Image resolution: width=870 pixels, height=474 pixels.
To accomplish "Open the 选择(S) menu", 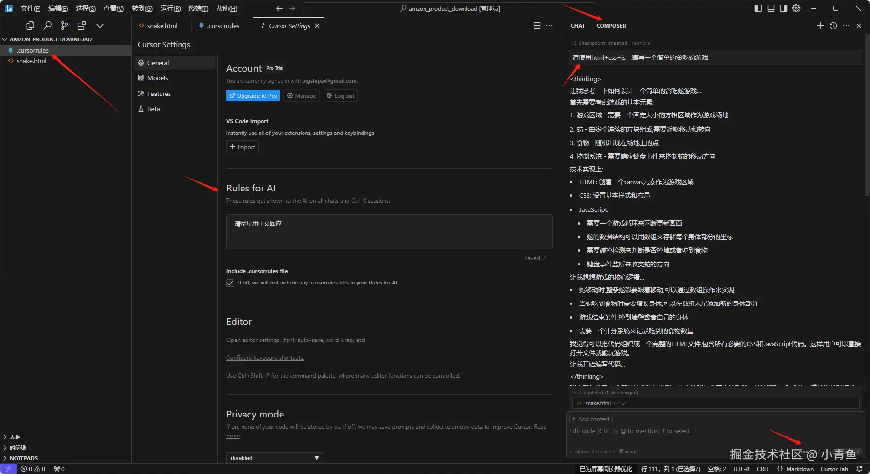I will [86, 8].
